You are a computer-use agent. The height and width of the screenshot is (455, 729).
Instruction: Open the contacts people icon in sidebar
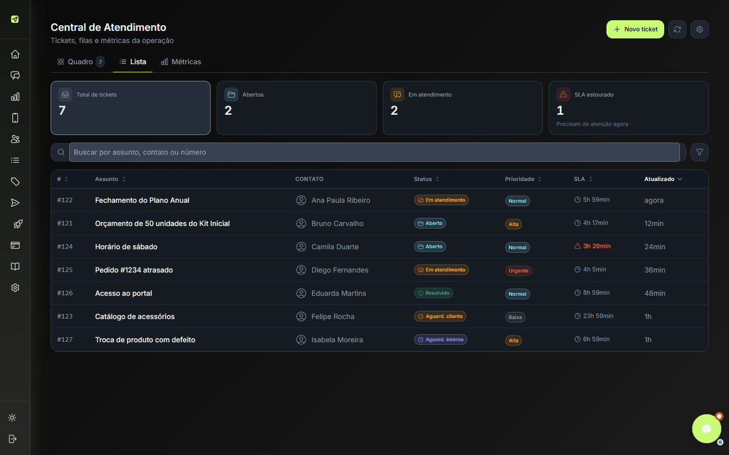[15, 139]
